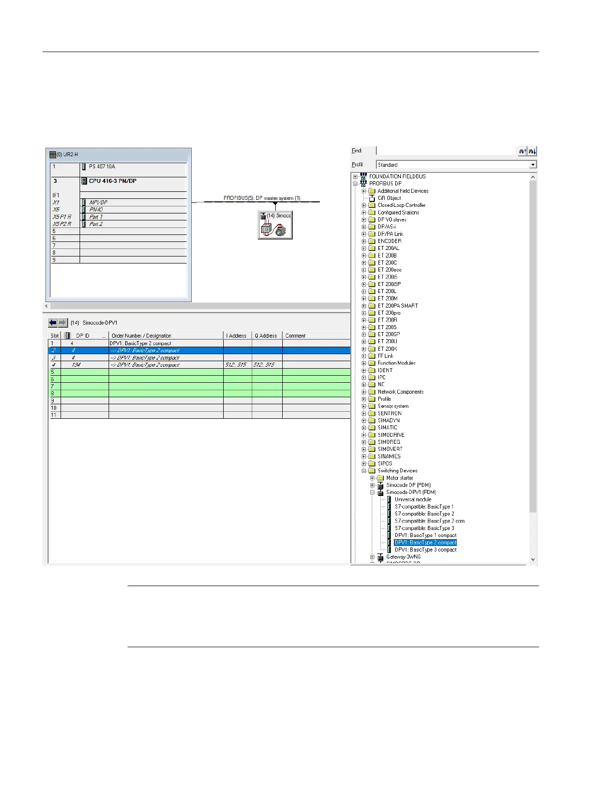Select the highlighted slot 2 row

click(199, 351)
